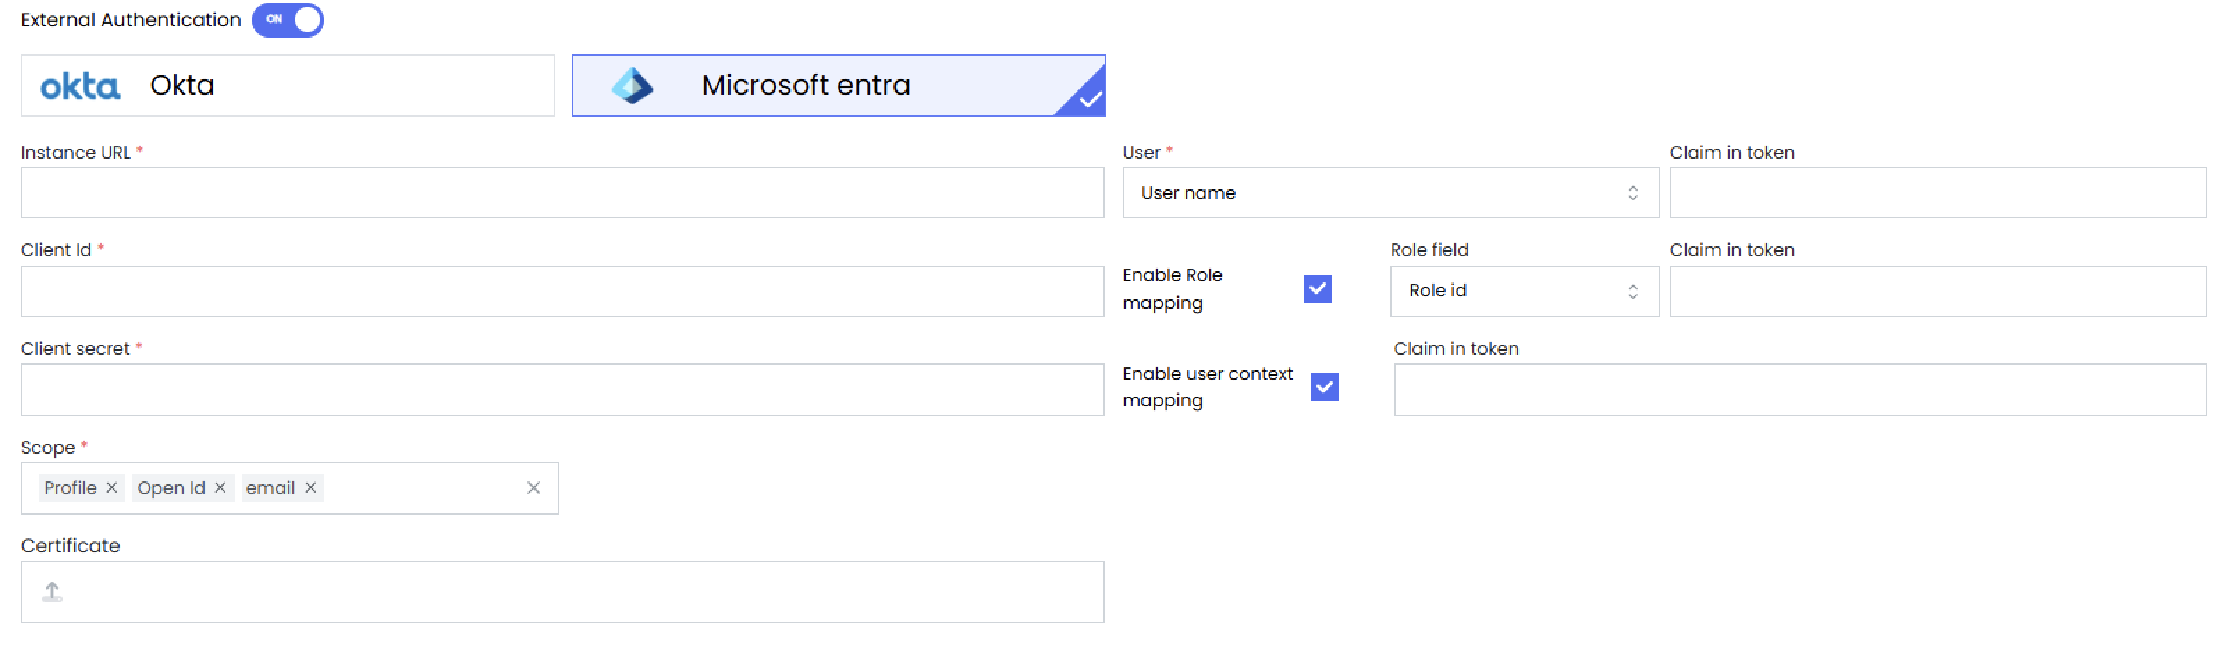Focus the Role field Claim in token input
This screenshot has width=2232, height=647.
click(x=1938, y=291)
